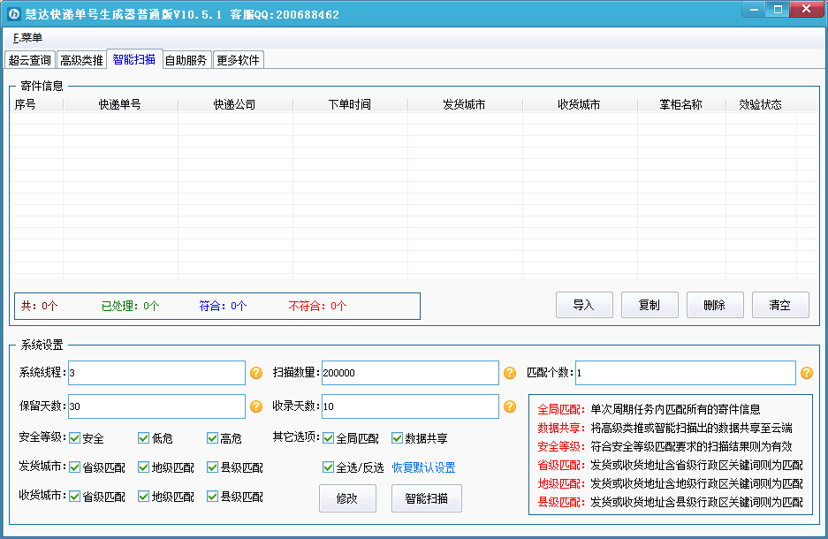Switch to the 超云查询 tab

(x=29, y=60)
